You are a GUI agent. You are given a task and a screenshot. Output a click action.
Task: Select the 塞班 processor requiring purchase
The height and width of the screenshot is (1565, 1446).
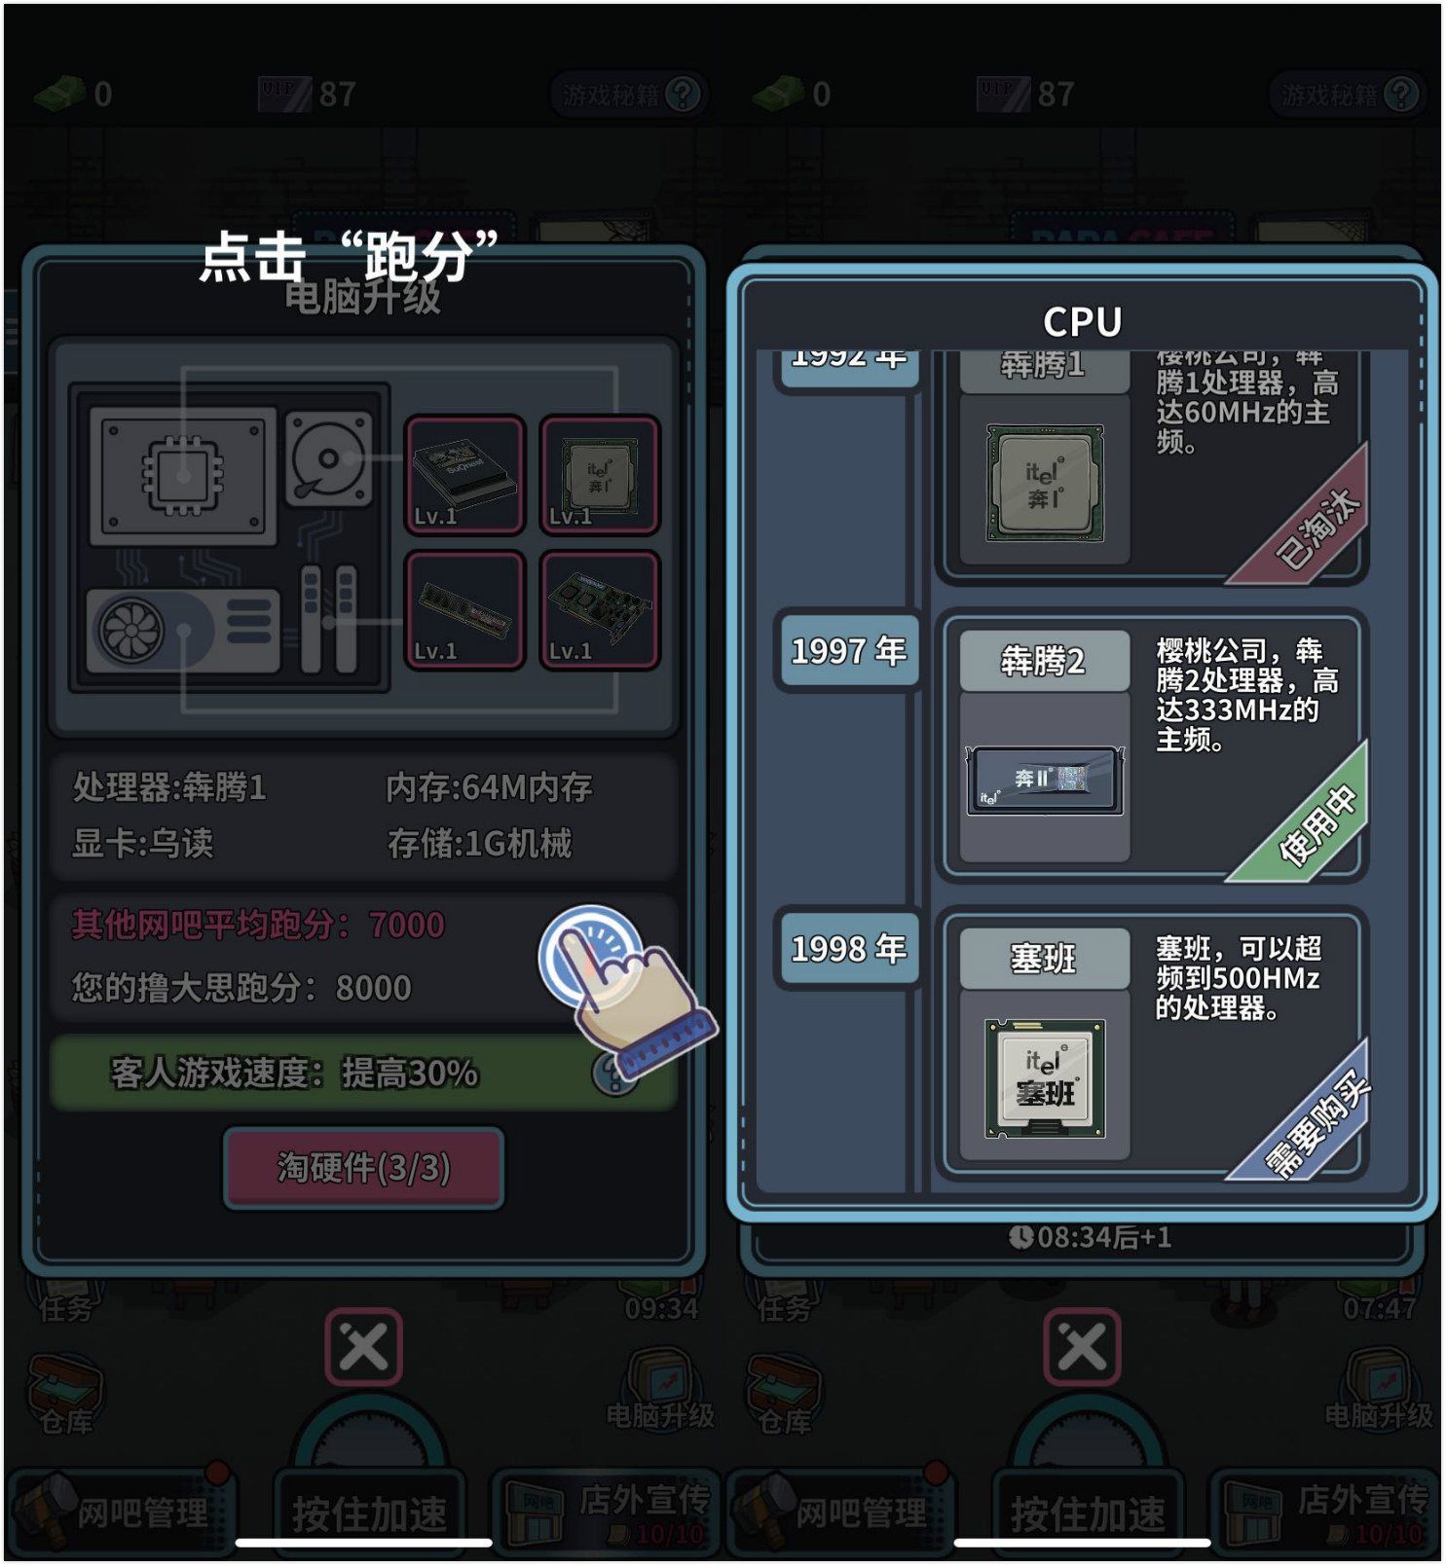[x=1152, y=1044]
